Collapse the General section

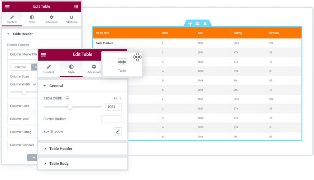(x=82, y=86)
